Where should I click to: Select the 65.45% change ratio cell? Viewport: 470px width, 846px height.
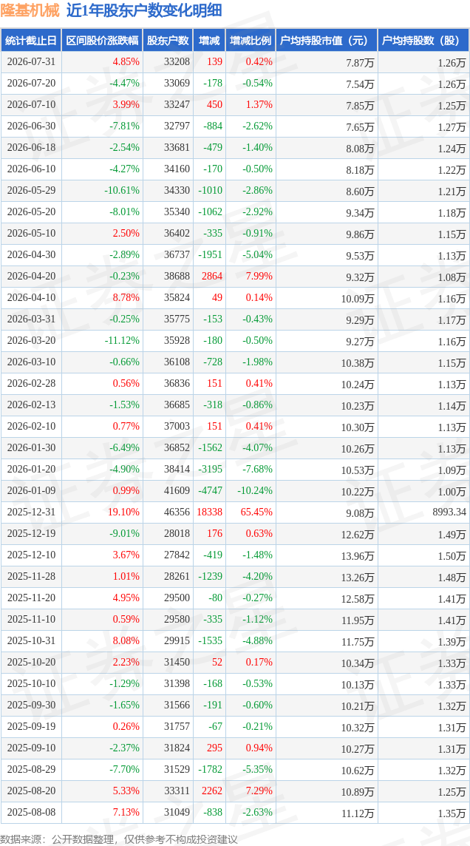coord(259,512)
